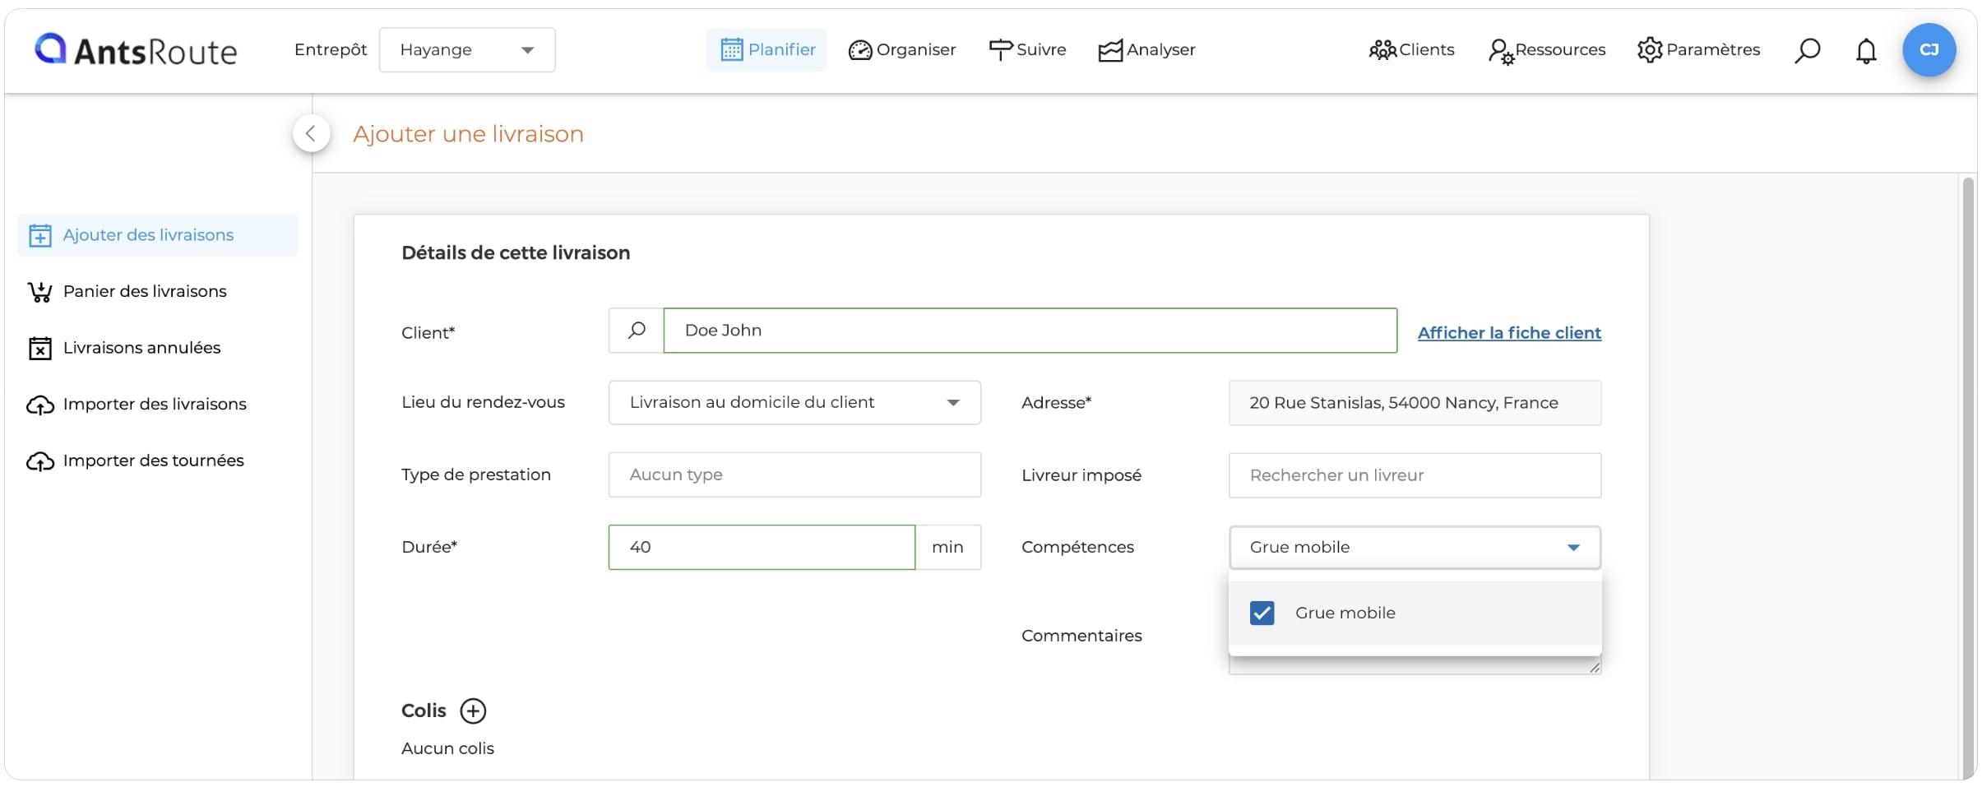Image resolution: width=1982 pixels, height=787 pixels.
Task: Open Livraisons annulées
Action: click(124, 348)
